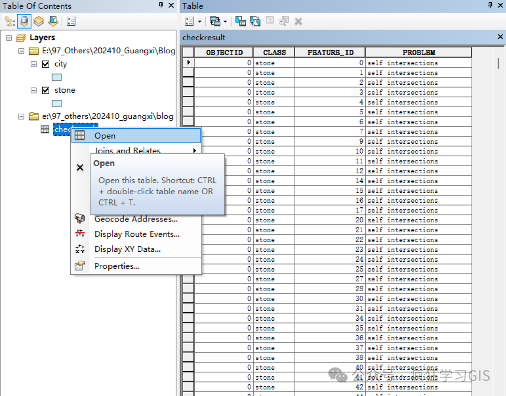Open the Table Options menu icon
The height and width of the screenshot is (396, 506).
pyautogui.click(x=189, y=22)
